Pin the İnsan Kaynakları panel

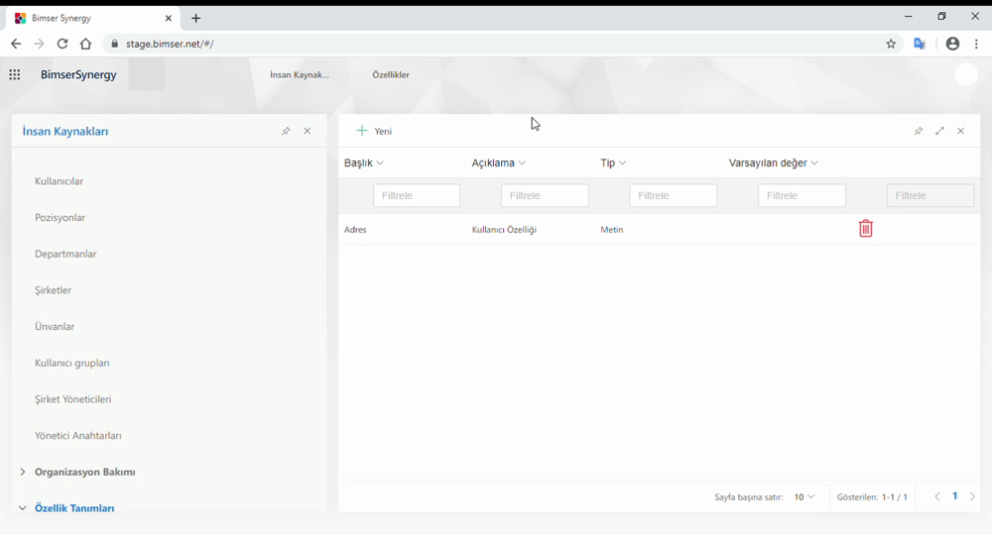[x=286, y=131]
